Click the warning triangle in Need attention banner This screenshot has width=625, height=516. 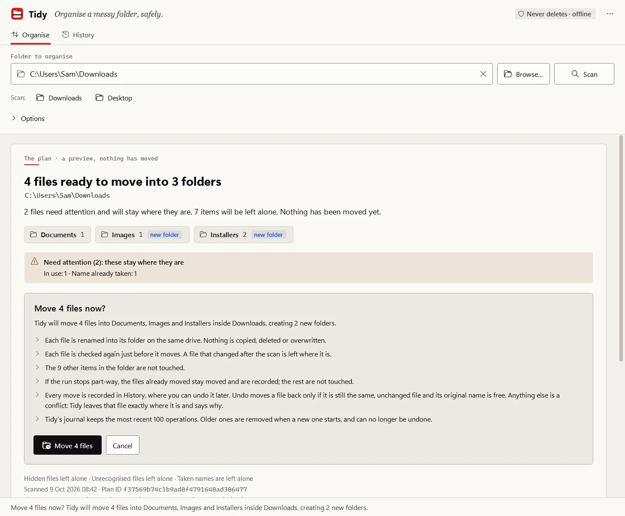[x=35, y=262]
